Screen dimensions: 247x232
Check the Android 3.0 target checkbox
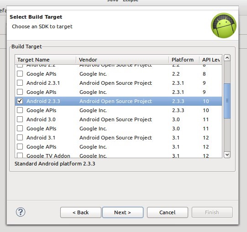tap(20, 119)
